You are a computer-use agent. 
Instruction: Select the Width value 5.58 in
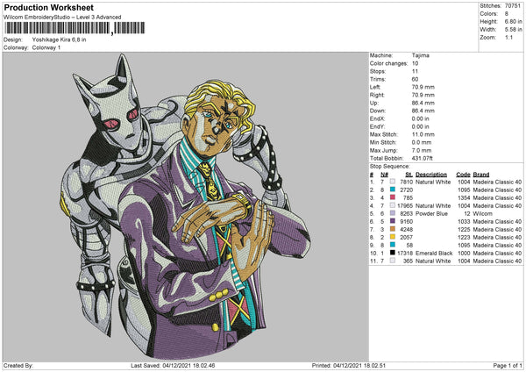click(513, 30)
